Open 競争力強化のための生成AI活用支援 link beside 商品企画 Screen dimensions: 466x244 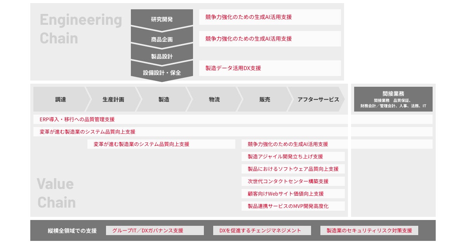270,39
